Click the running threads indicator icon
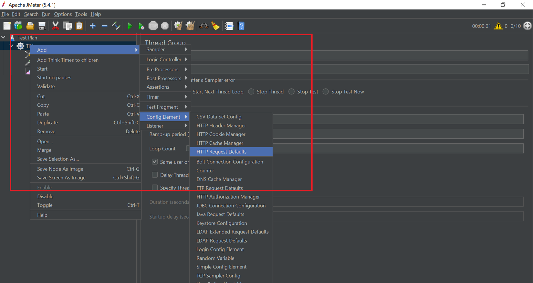Viewport: 533px width, 283px height. coord(528,26)
